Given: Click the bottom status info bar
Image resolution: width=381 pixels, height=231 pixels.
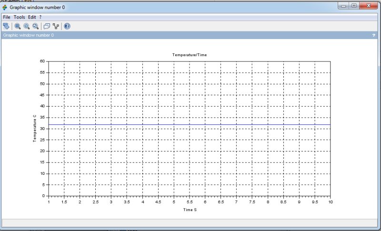Looking at the screenshot, I should [190, 222].
